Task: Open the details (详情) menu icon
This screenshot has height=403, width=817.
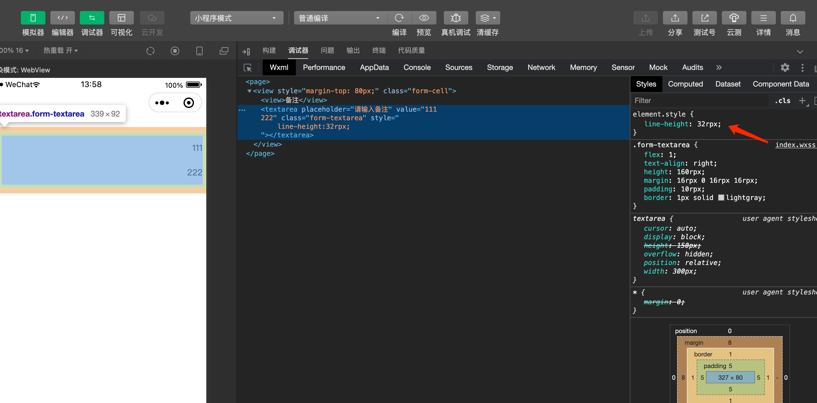Action: point(763,18)
